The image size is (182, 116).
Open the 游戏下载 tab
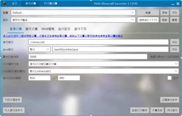point(80,29)
